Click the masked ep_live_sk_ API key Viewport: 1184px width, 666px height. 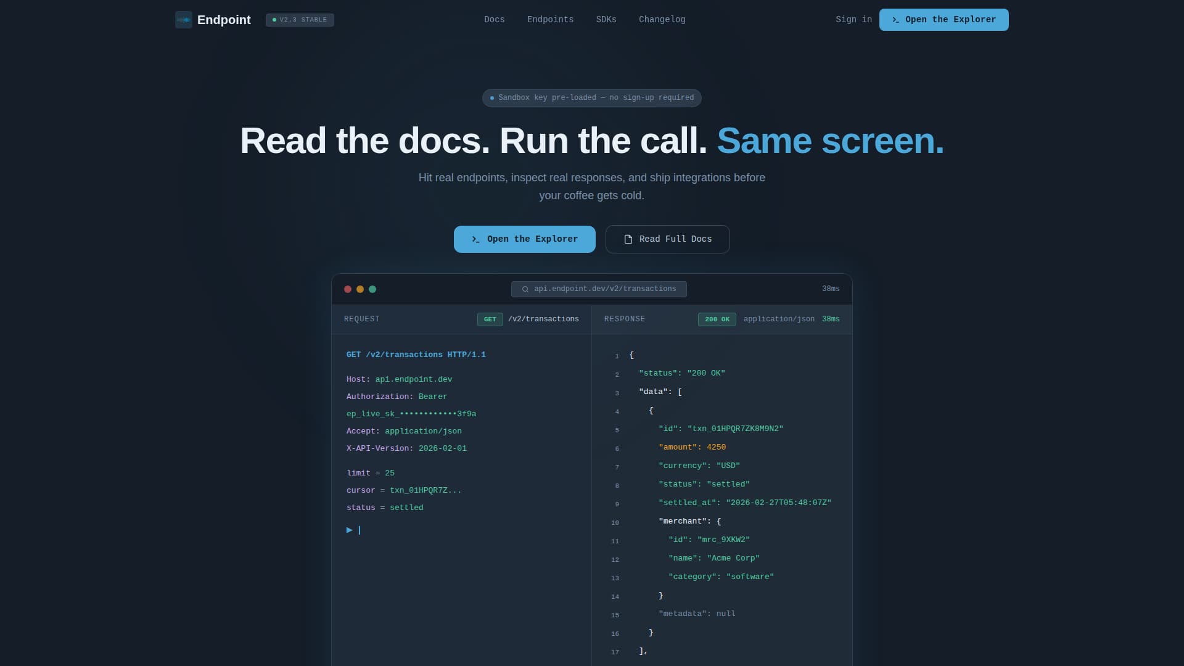[x=411, y=414]
